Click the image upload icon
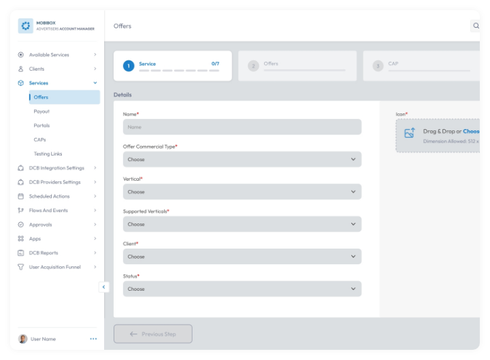This screenshot has width=490, height=360. click(x=410, y=133)
